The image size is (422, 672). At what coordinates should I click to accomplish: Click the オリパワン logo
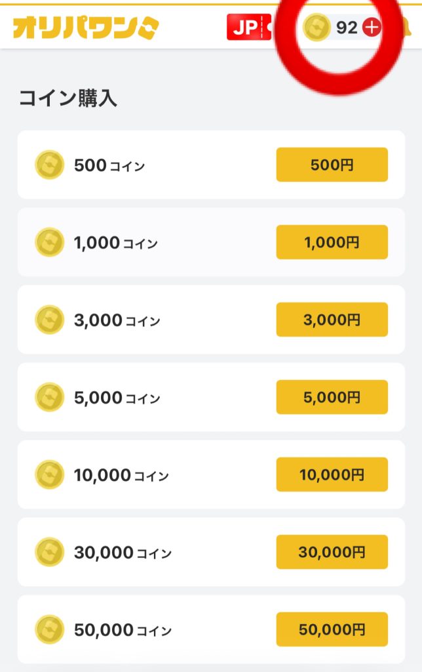[86, 27]
